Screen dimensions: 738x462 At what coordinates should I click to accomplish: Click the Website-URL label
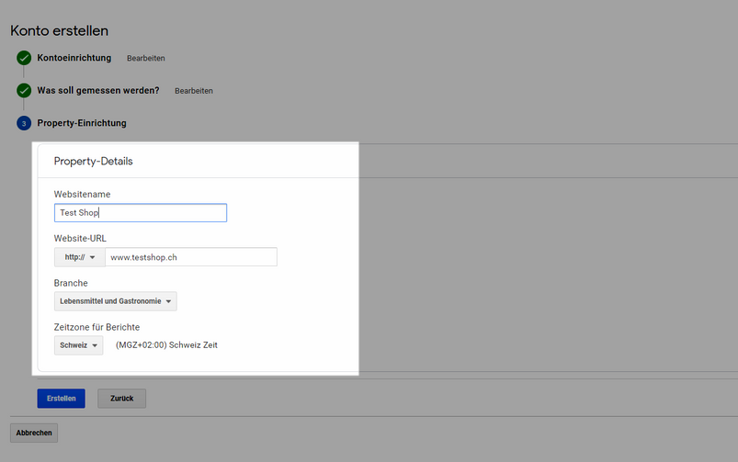80,238
